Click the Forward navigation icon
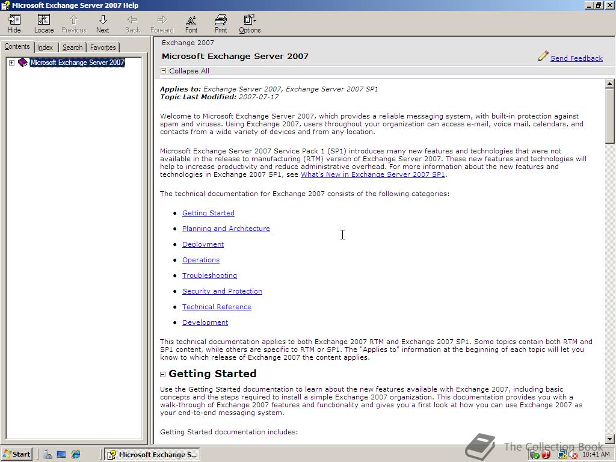 [x=162, y=23]
